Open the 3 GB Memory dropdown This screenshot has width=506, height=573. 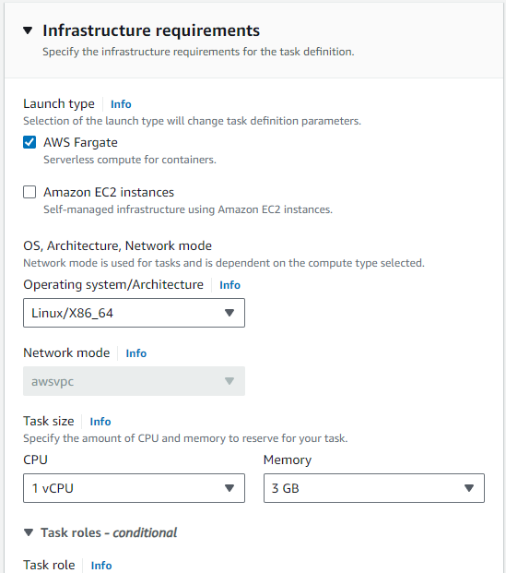[374, 488]
